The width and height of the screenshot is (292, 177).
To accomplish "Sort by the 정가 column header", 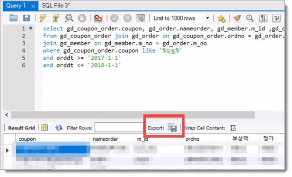I will click(x=272, y=139).
